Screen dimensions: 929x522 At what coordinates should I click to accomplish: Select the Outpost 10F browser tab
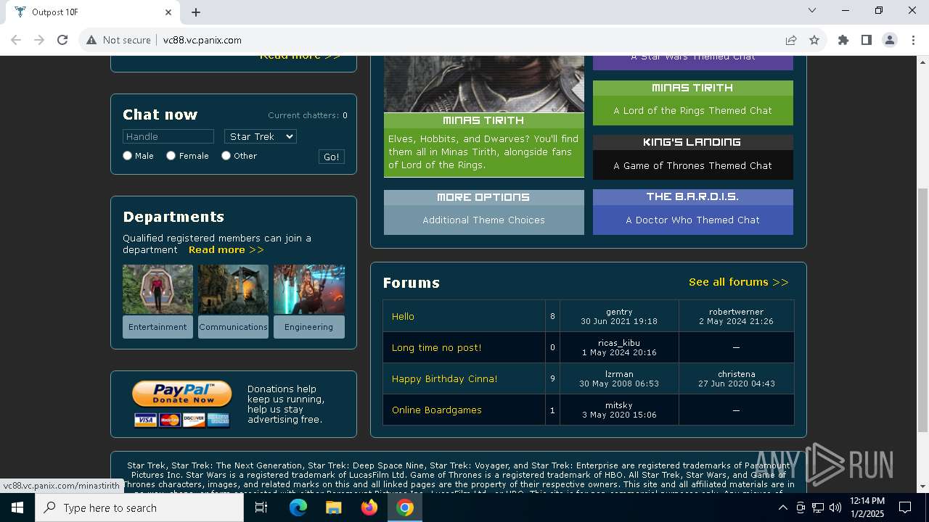pos(92,12)
